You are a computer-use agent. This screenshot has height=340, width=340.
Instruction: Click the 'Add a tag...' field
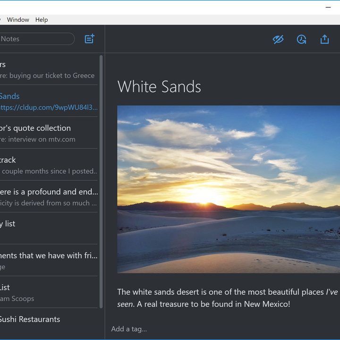(129, 329)
